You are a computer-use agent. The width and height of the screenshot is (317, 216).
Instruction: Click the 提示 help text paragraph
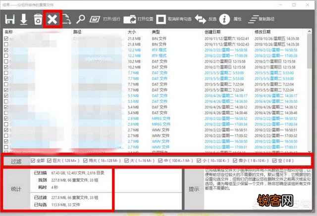pyautogui.click(x=258, y=179)
